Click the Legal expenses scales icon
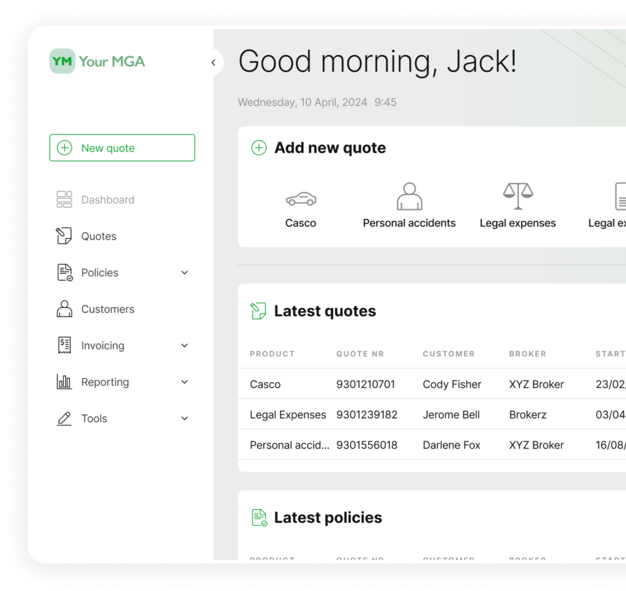The image size is (626, 591). pos(518,196)
